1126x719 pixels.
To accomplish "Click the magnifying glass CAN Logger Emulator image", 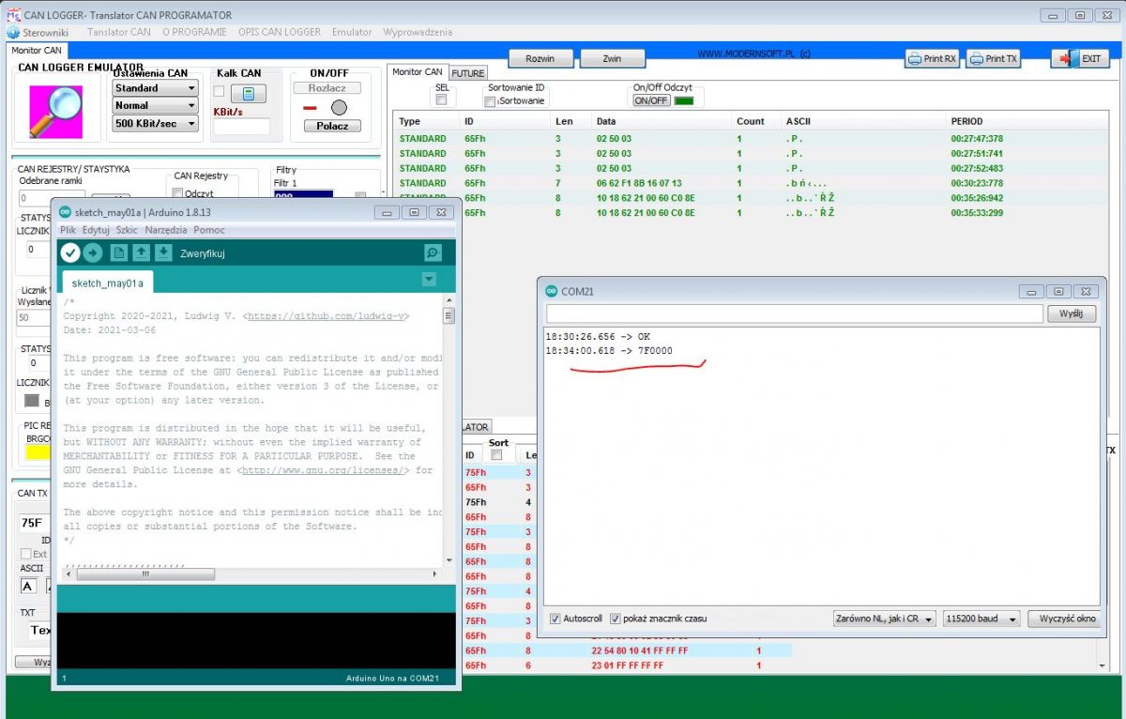I will click(55, 112).
